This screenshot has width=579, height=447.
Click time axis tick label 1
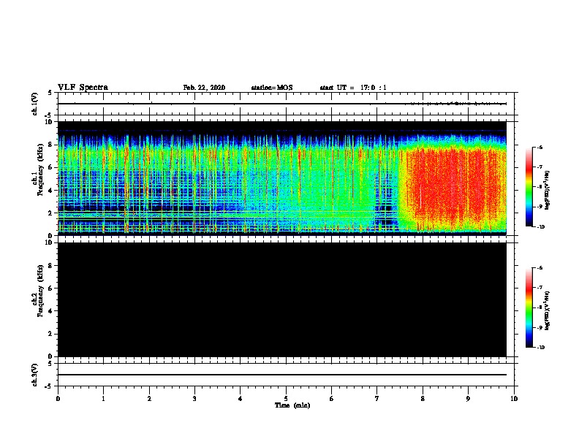103,399
